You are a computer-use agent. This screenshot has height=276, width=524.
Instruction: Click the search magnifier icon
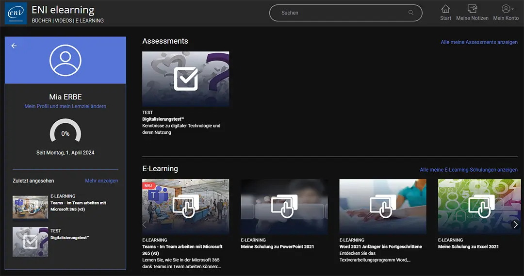tap(411, 13)
